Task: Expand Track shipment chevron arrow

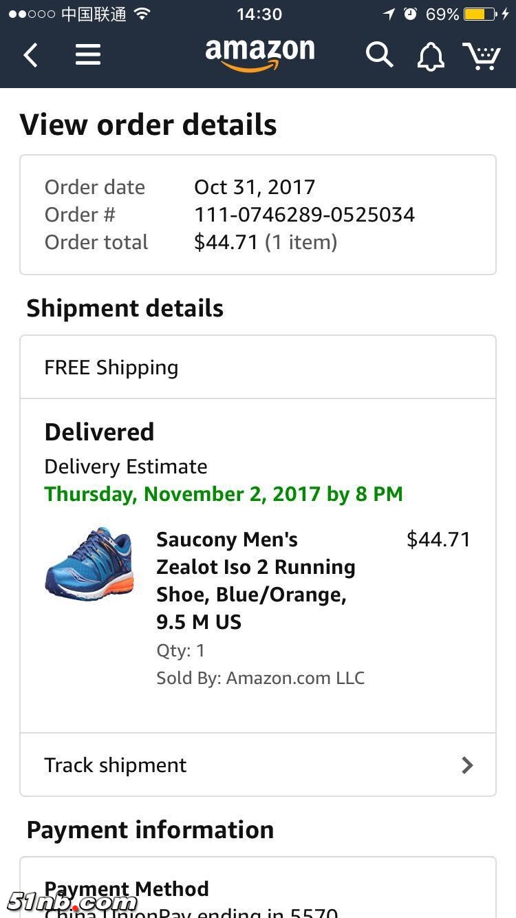Action: click(467, 765)
